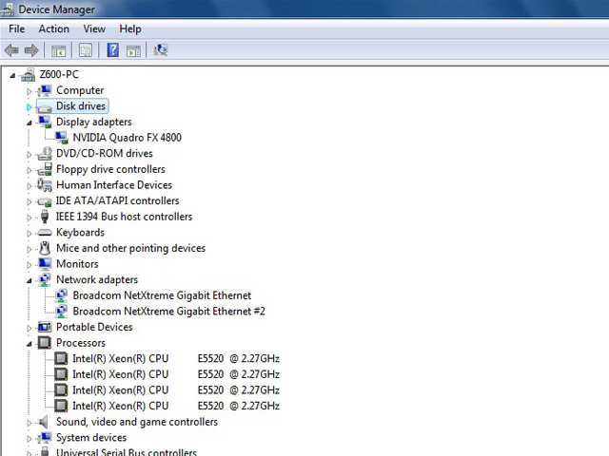The height and width of the screenshot is (456, 609).
Task: Click the Show/Hide Action Pane icon
Action: pos(133,50)
